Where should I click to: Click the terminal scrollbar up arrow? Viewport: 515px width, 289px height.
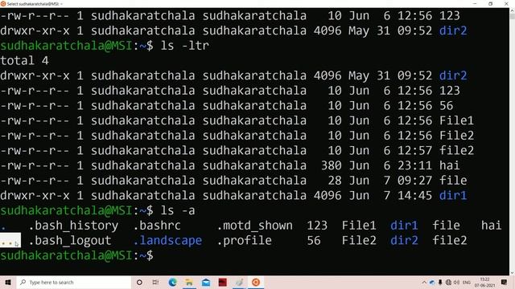click(x=512, y=10)
